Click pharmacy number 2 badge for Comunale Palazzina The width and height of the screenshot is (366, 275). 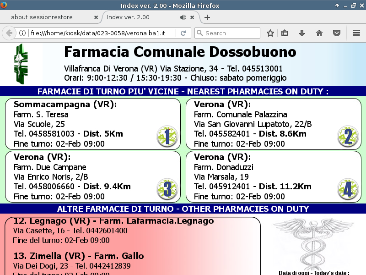point(347,136)
